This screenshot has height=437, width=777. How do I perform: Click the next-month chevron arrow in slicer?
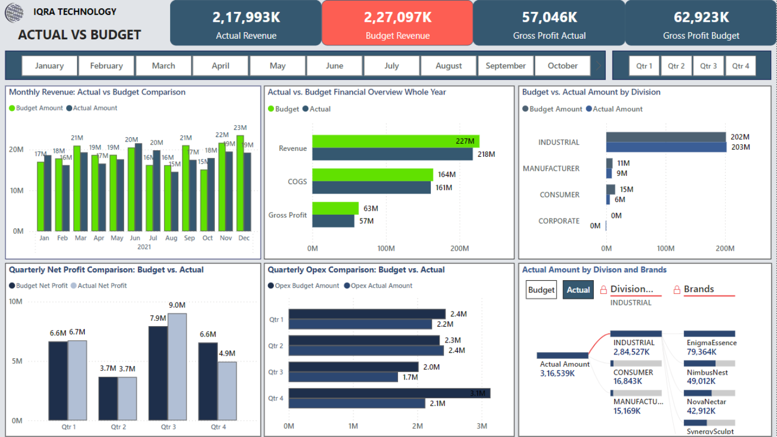(x=598, y=65)
